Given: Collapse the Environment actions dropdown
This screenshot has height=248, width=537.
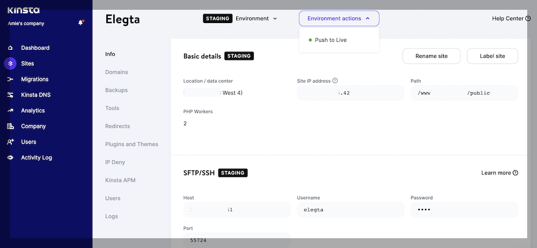Looking at the screenshot, I should point(339,18).
